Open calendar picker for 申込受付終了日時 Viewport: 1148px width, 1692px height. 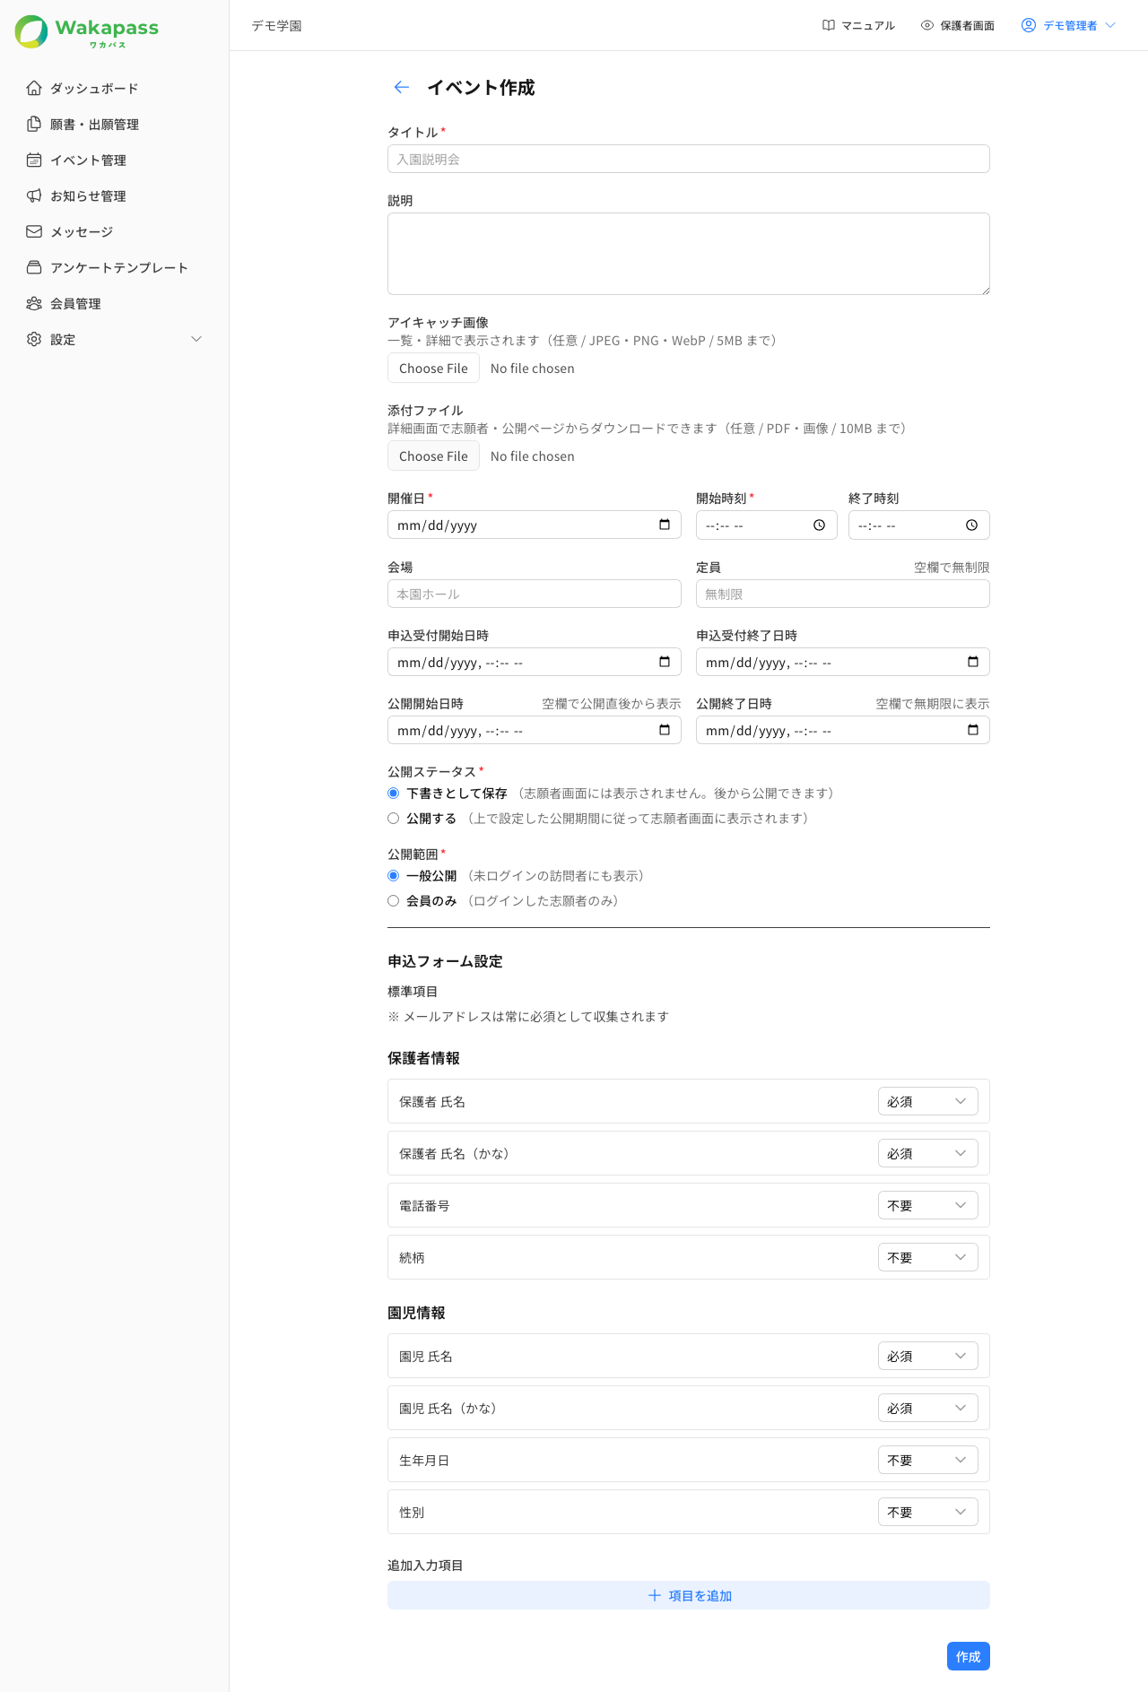[973, 662]
